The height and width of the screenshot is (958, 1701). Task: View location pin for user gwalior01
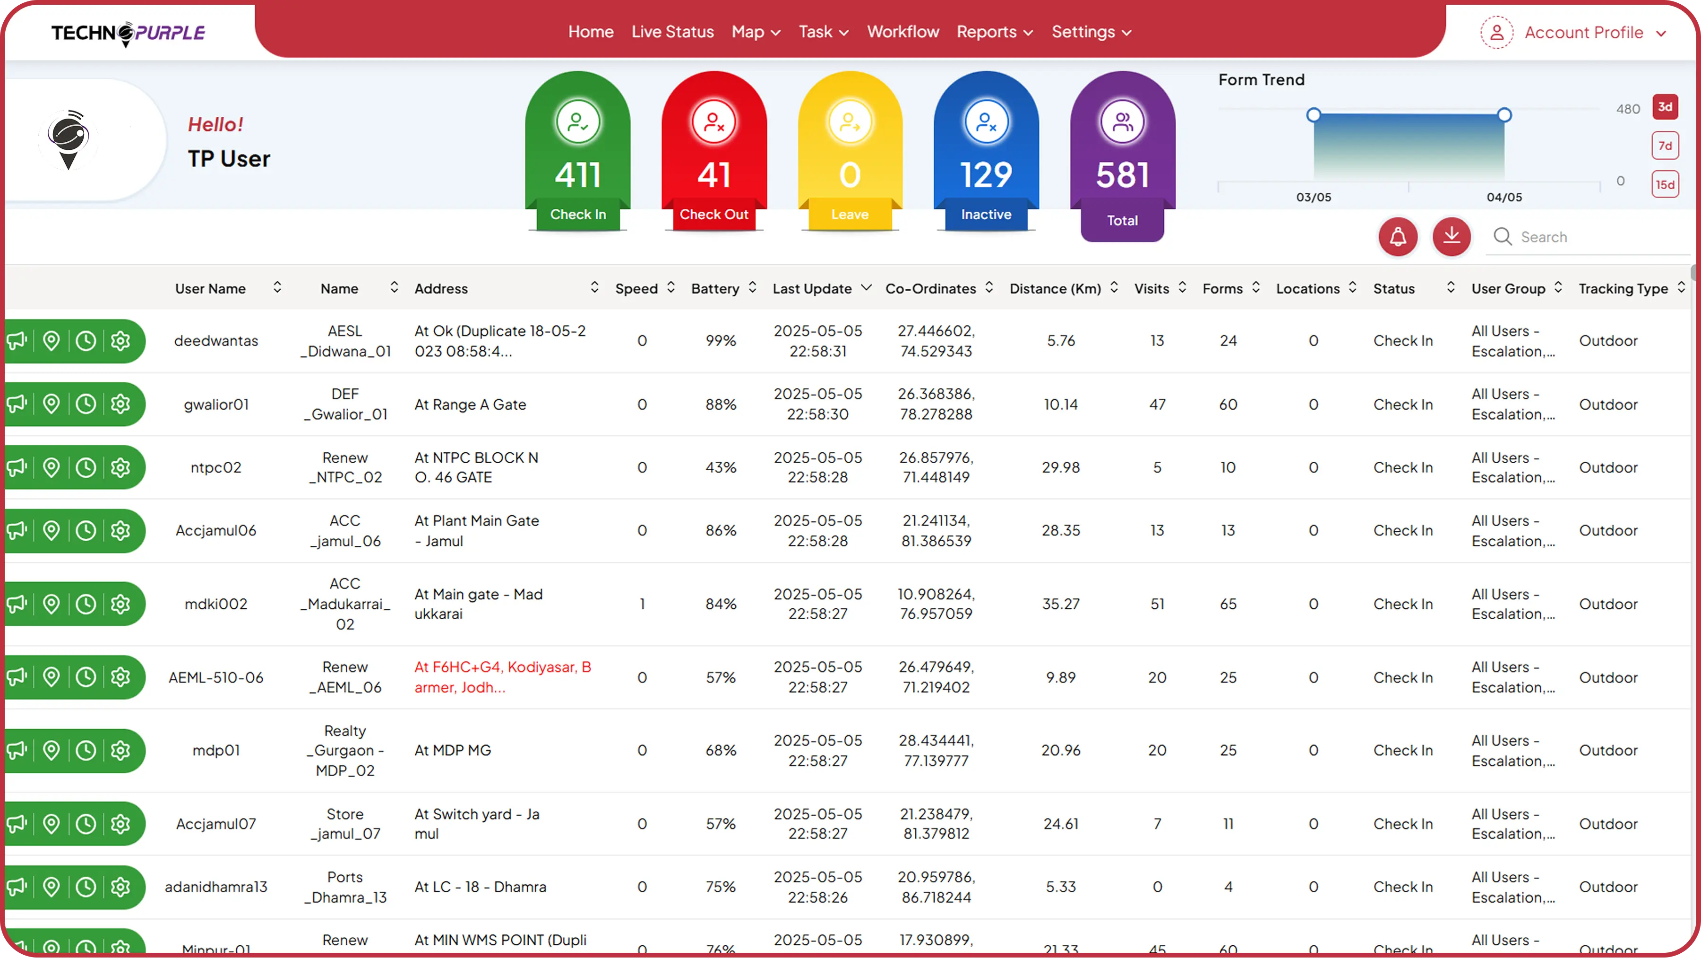(51, 404)
